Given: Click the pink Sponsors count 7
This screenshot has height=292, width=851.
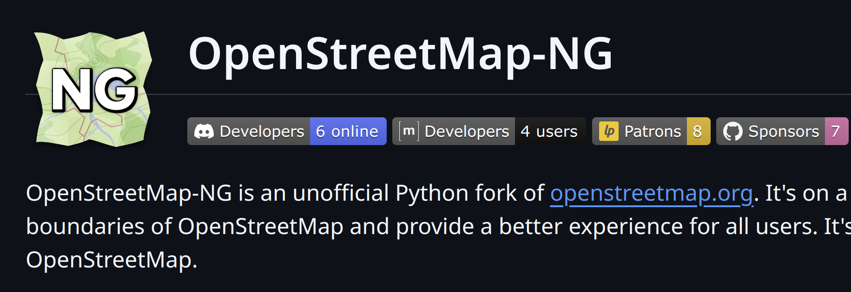Looking at the screenshot, I should (x=836, y=132).
